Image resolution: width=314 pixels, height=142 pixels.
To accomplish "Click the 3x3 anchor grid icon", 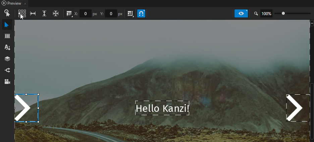I will (22, 14).
